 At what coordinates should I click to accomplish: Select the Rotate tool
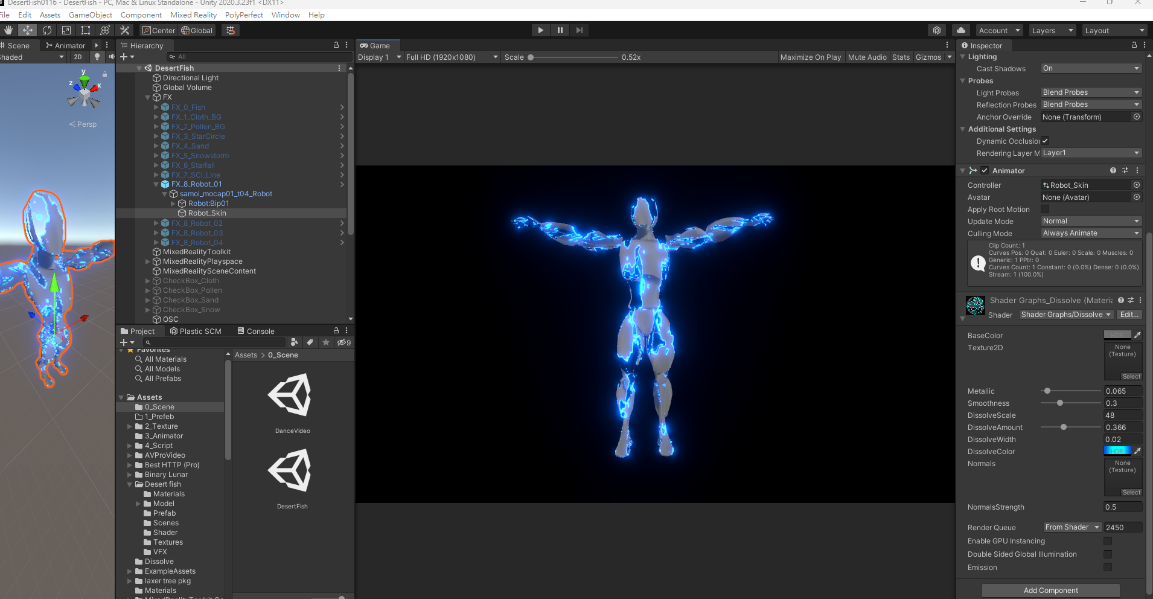point(47,30)
